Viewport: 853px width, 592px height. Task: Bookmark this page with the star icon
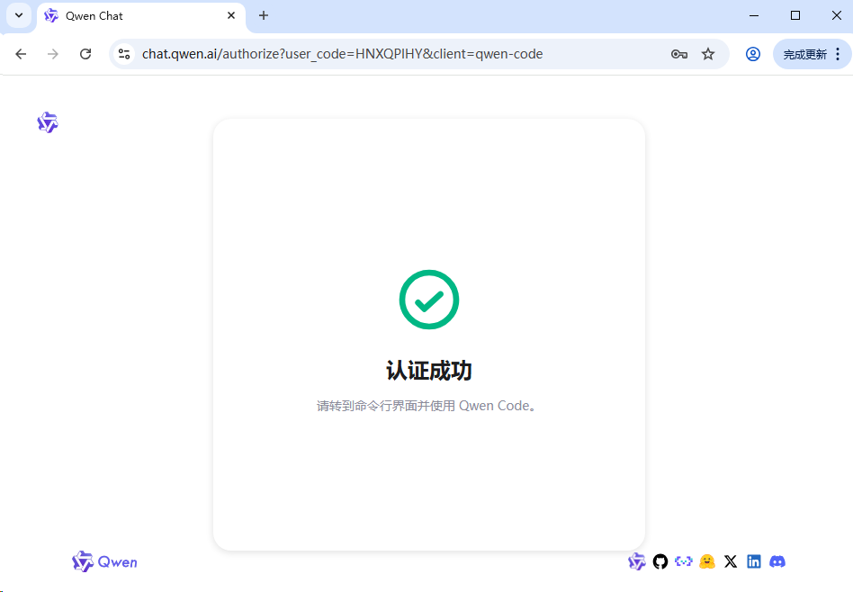[x=708, y=54]
